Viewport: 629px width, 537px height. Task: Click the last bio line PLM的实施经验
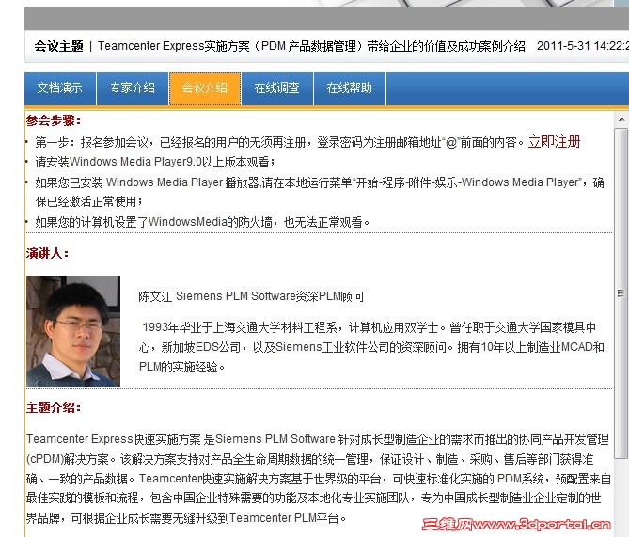(181, 367)
